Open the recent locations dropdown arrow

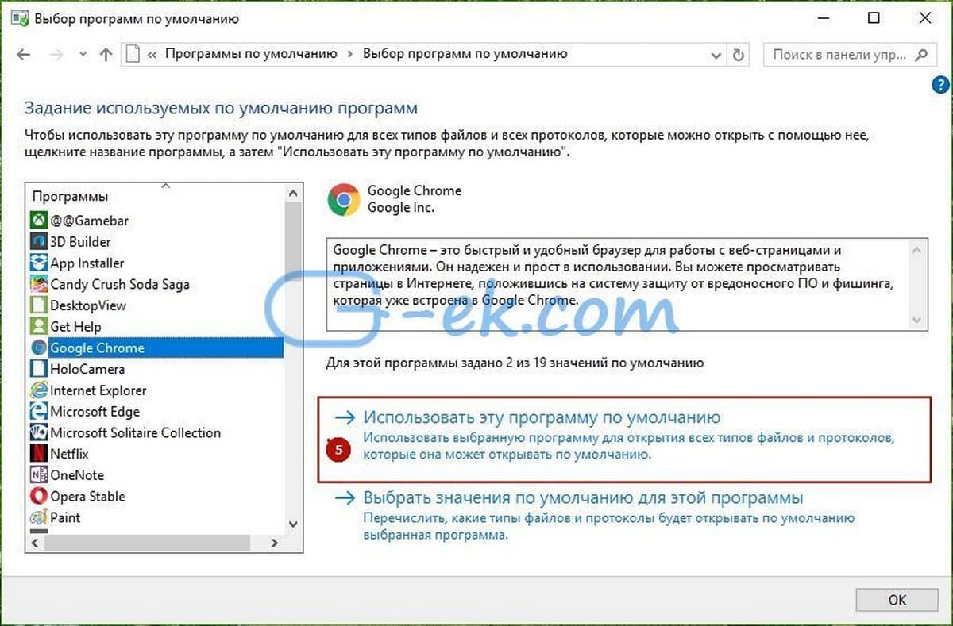tap(82, 55)
